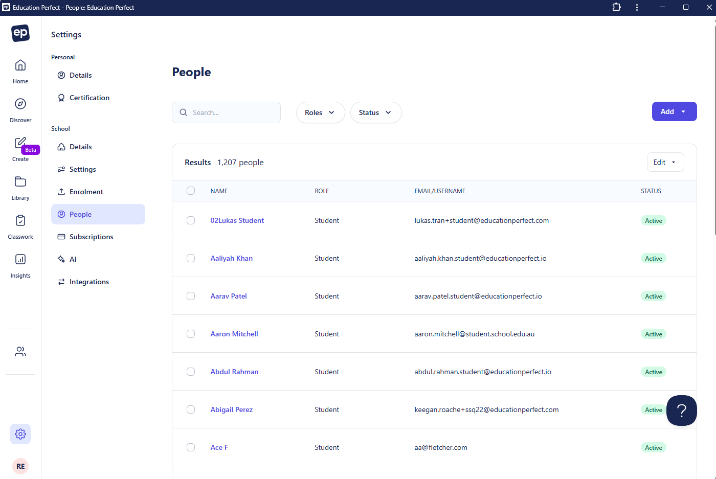Click the settings gear icon
This screenshot has width=716, height=479.
20,434
